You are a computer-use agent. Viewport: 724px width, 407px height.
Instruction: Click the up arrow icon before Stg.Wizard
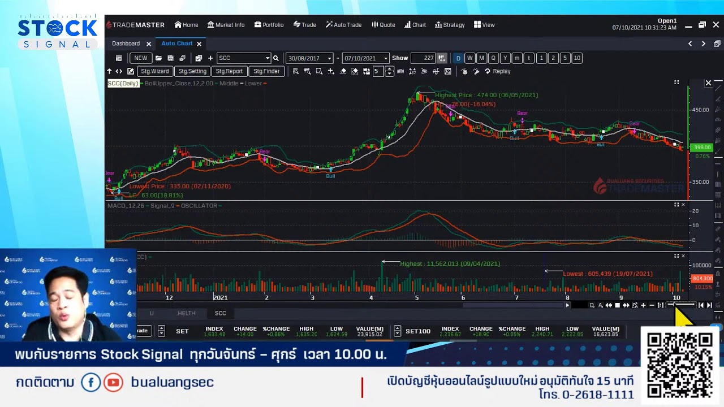[109, 71]
